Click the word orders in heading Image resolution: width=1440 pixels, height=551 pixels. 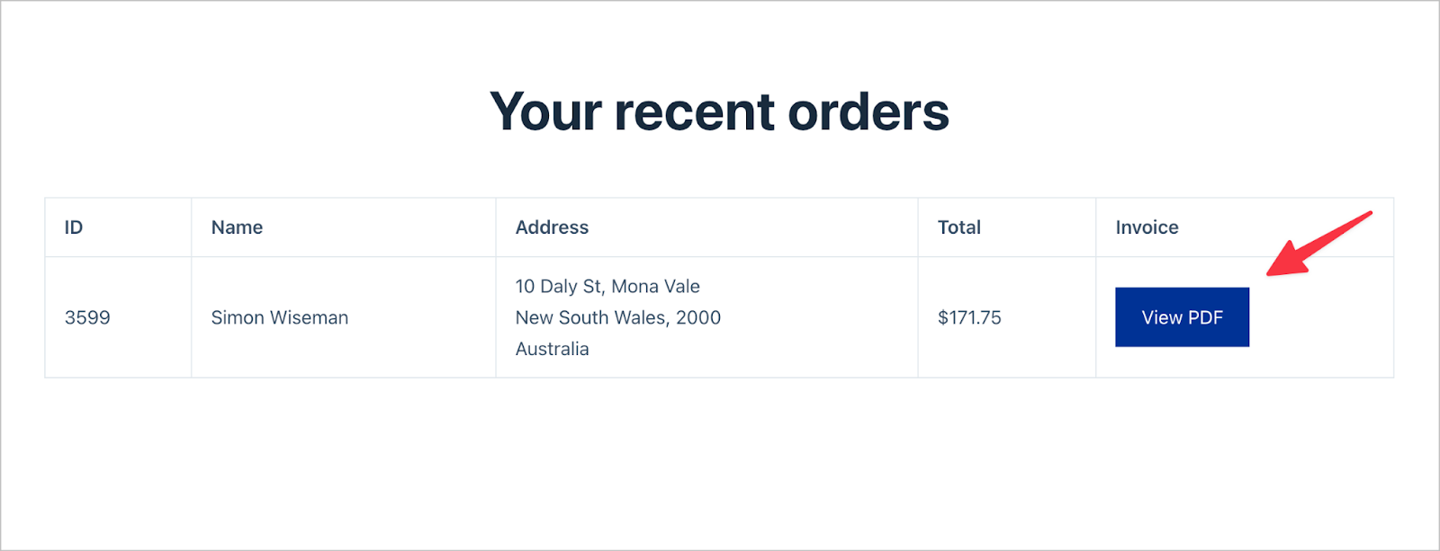[x=868, y=112]
